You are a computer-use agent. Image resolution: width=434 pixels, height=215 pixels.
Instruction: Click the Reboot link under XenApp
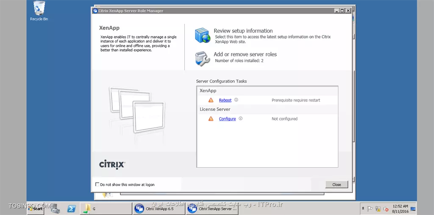click(225, 100)
